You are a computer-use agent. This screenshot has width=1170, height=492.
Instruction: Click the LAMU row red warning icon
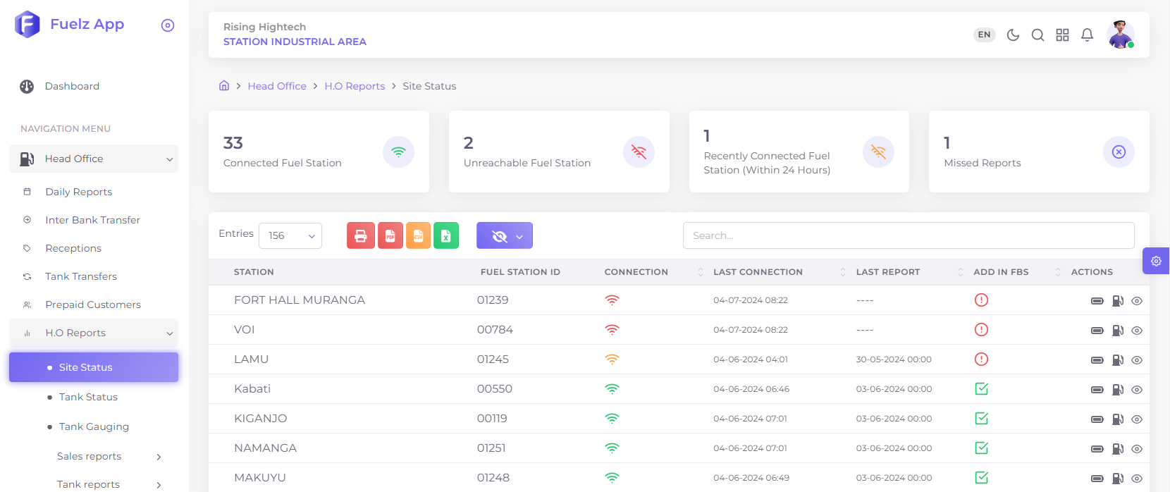(x=981, y=359)
